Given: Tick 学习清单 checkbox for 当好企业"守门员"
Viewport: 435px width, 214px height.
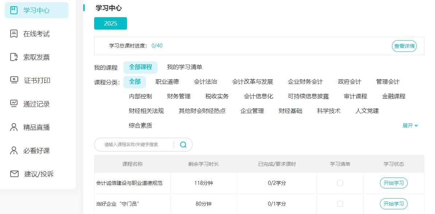Looking at the screenshot, I should pos(340,204).
